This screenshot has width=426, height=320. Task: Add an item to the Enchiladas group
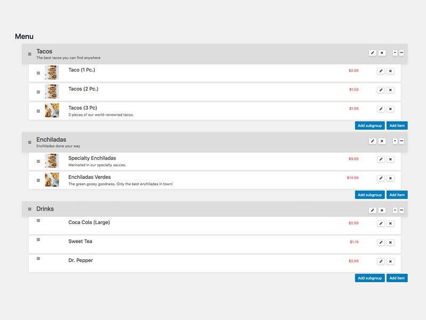click(397, 195)
